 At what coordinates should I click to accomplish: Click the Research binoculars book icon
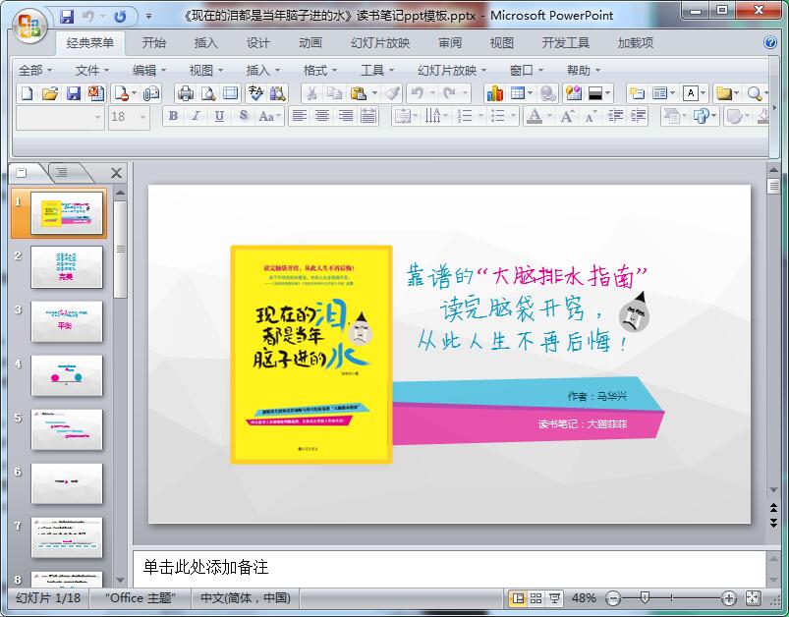pos(278,93)
